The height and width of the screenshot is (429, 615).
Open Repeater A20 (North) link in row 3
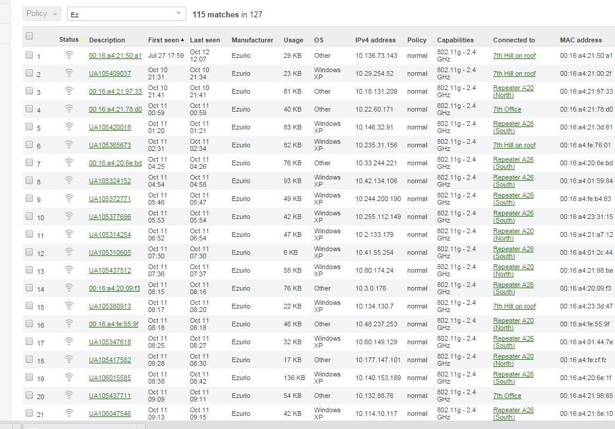513,91
